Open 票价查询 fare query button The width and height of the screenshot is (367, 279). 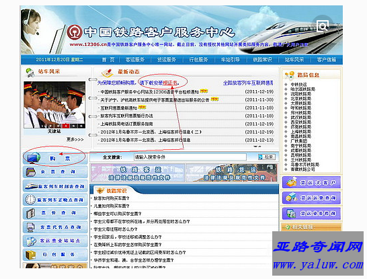click(x=55, y=213)
